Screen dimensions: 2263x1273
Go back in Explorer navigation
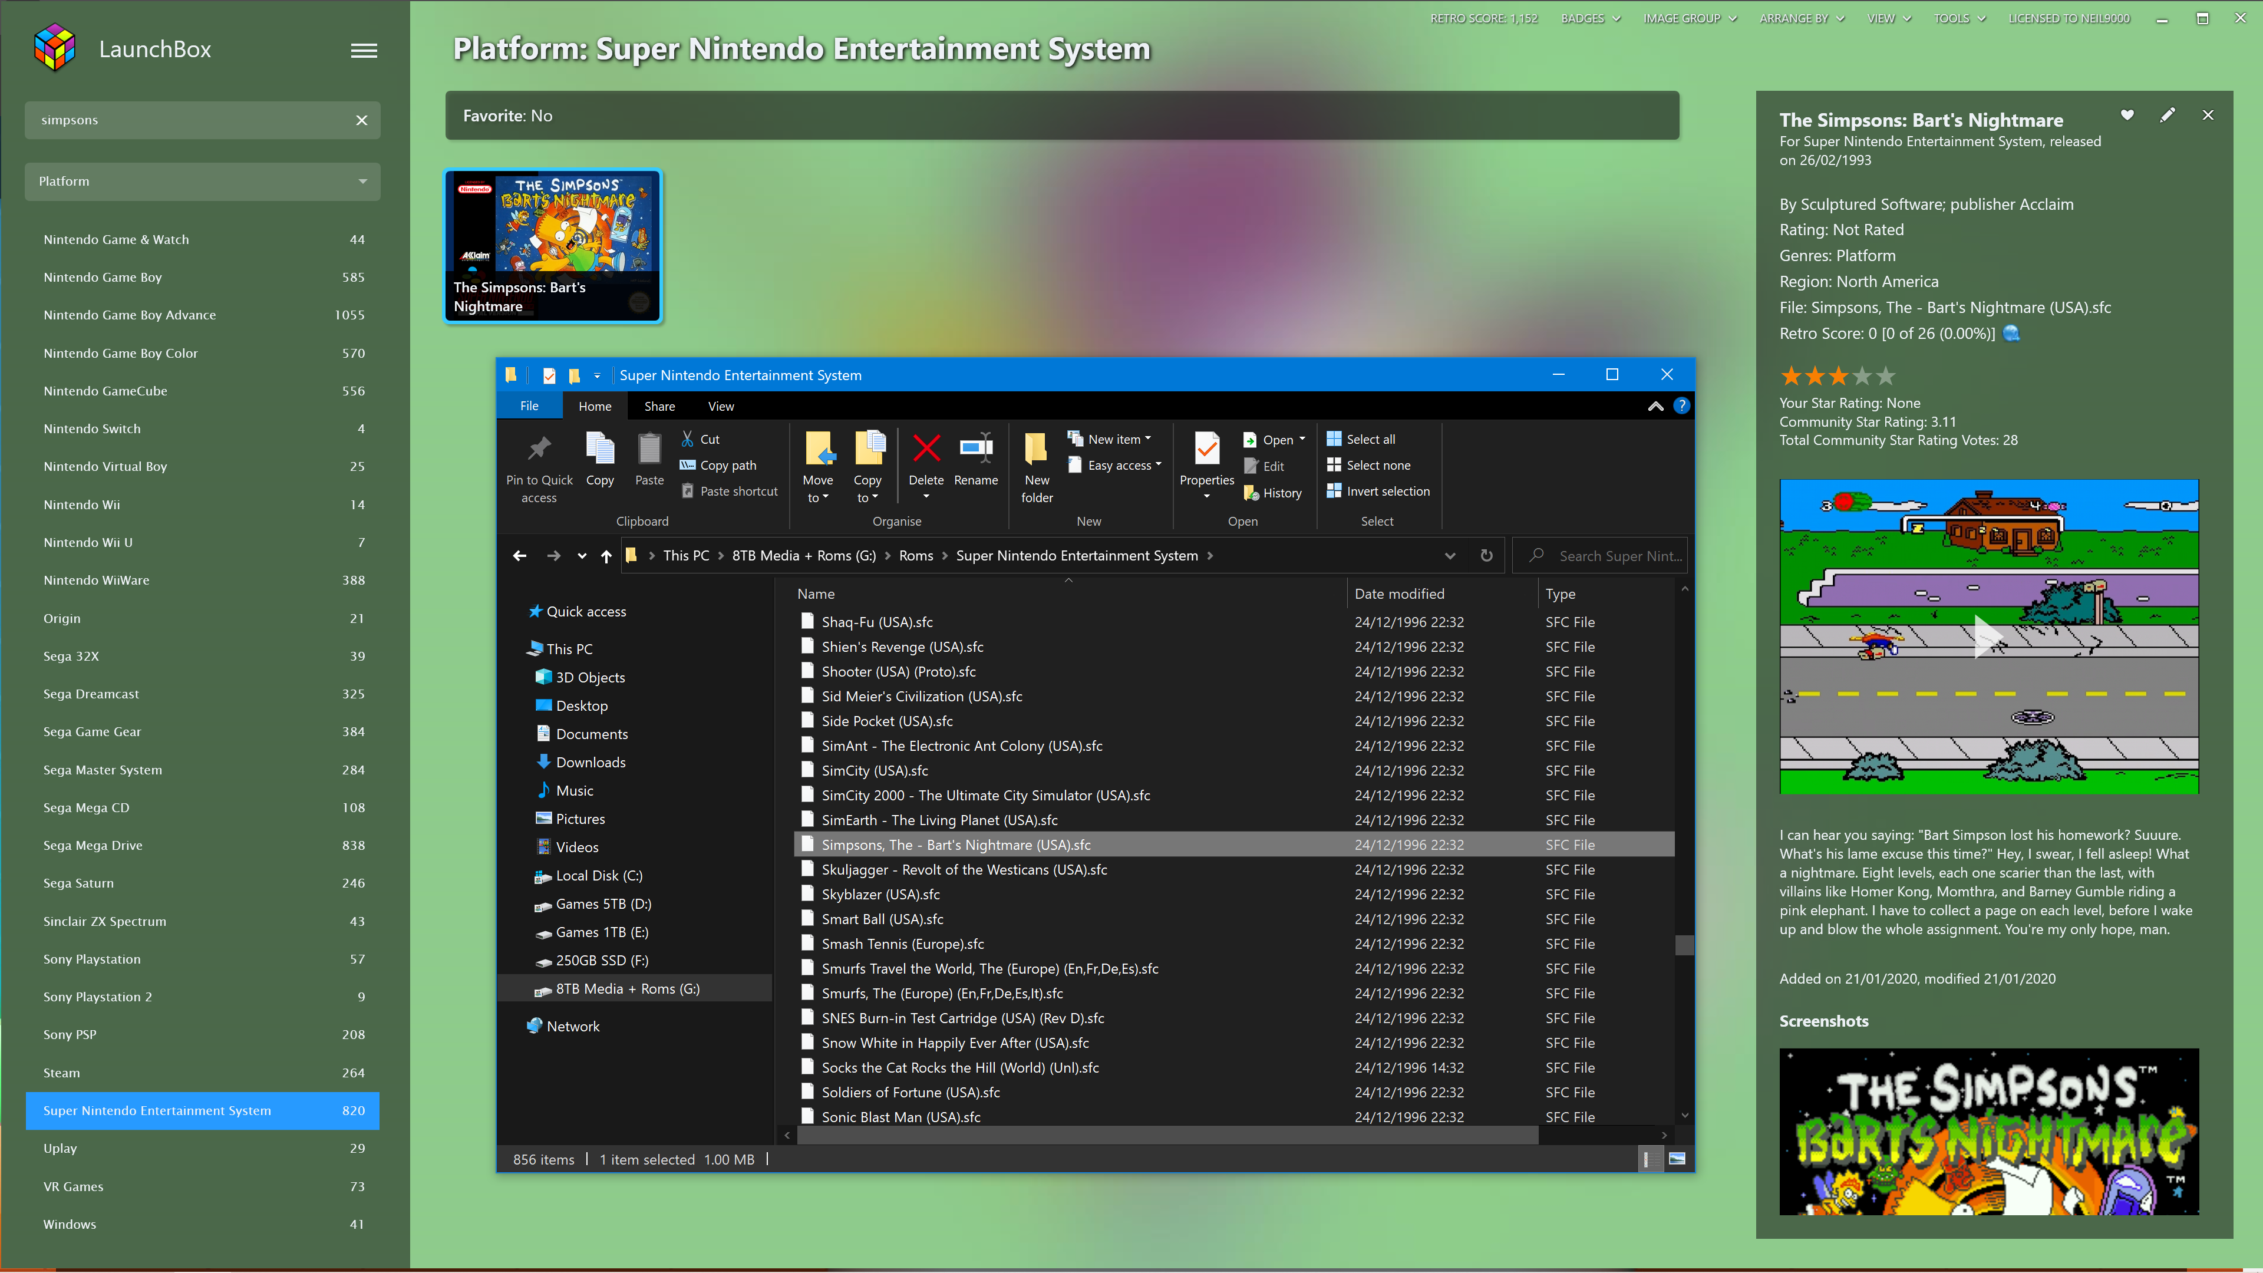pos(519,556)
